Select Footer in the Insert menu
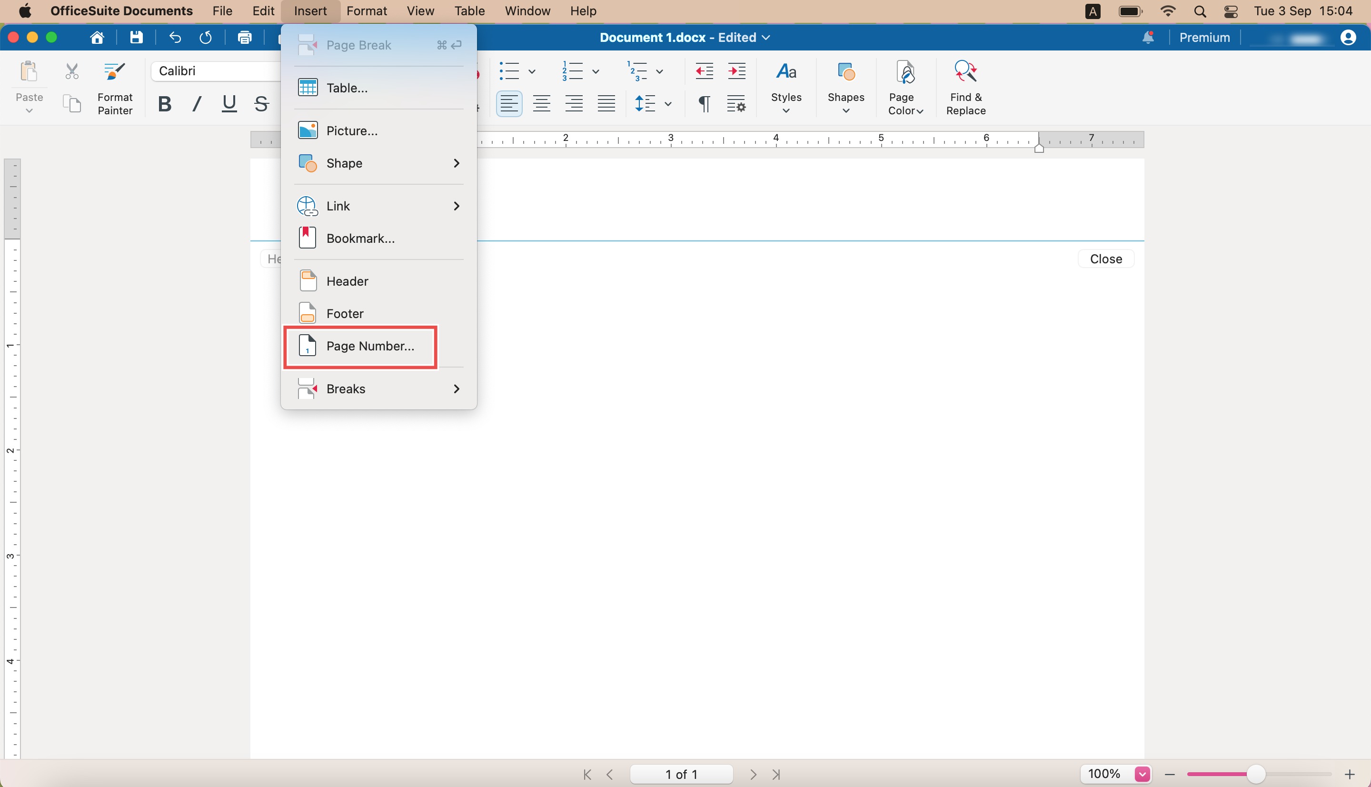 (x=378, y=313)
